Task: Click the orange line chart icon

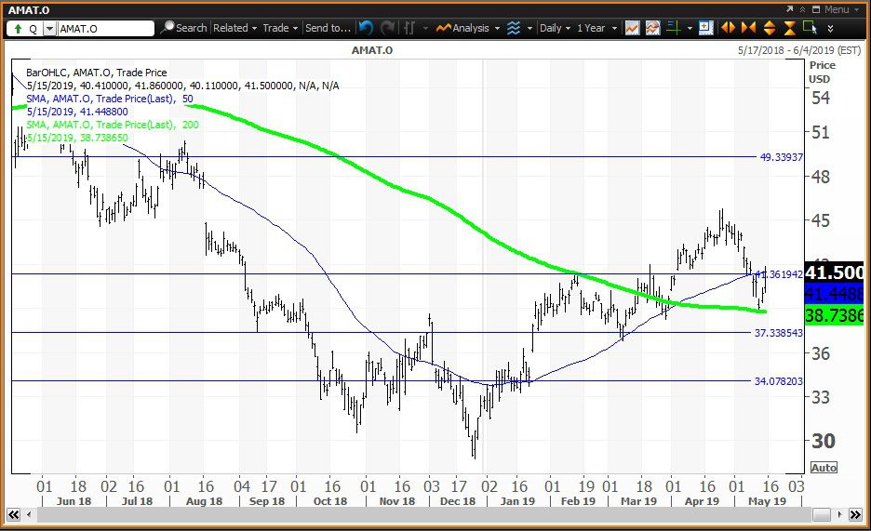Action: point(632,28)
